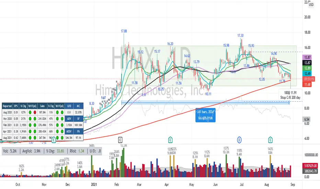The height and width of the screenshot is (189, 320).
Task: Click the 'ADV' header cell
Action: click(69, 119)
